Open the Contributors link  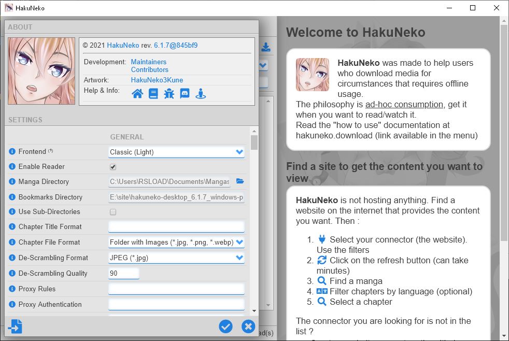point(150,69)
